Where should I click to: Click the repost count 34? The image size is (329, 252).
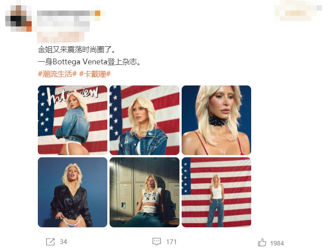point(63,242)
